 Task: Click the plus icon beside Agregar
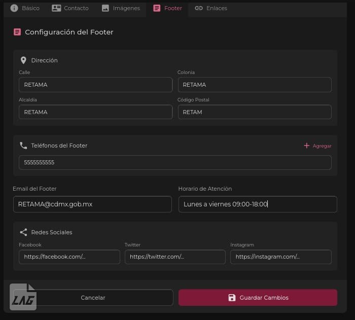click(x=306, y=146)
